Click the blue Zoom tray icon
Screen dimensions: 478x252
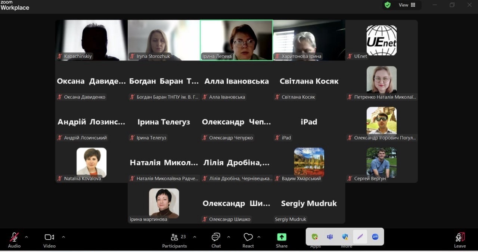(375, 237)
